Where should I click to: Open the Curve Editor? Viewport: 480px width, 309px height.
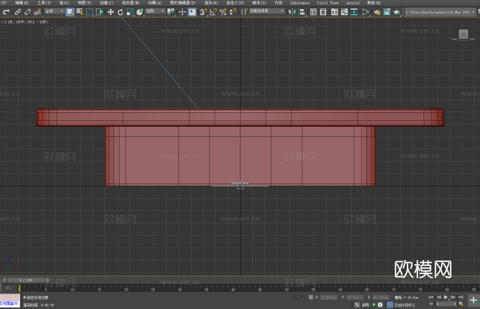click(344, 12)
